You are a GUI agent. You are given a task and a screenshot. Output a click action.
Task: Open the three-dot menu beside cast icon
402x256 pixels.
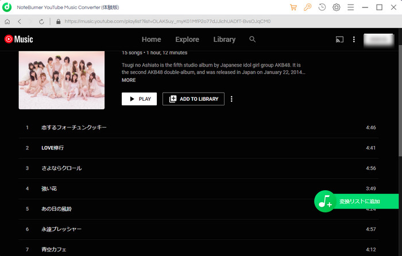click(354, 40)
